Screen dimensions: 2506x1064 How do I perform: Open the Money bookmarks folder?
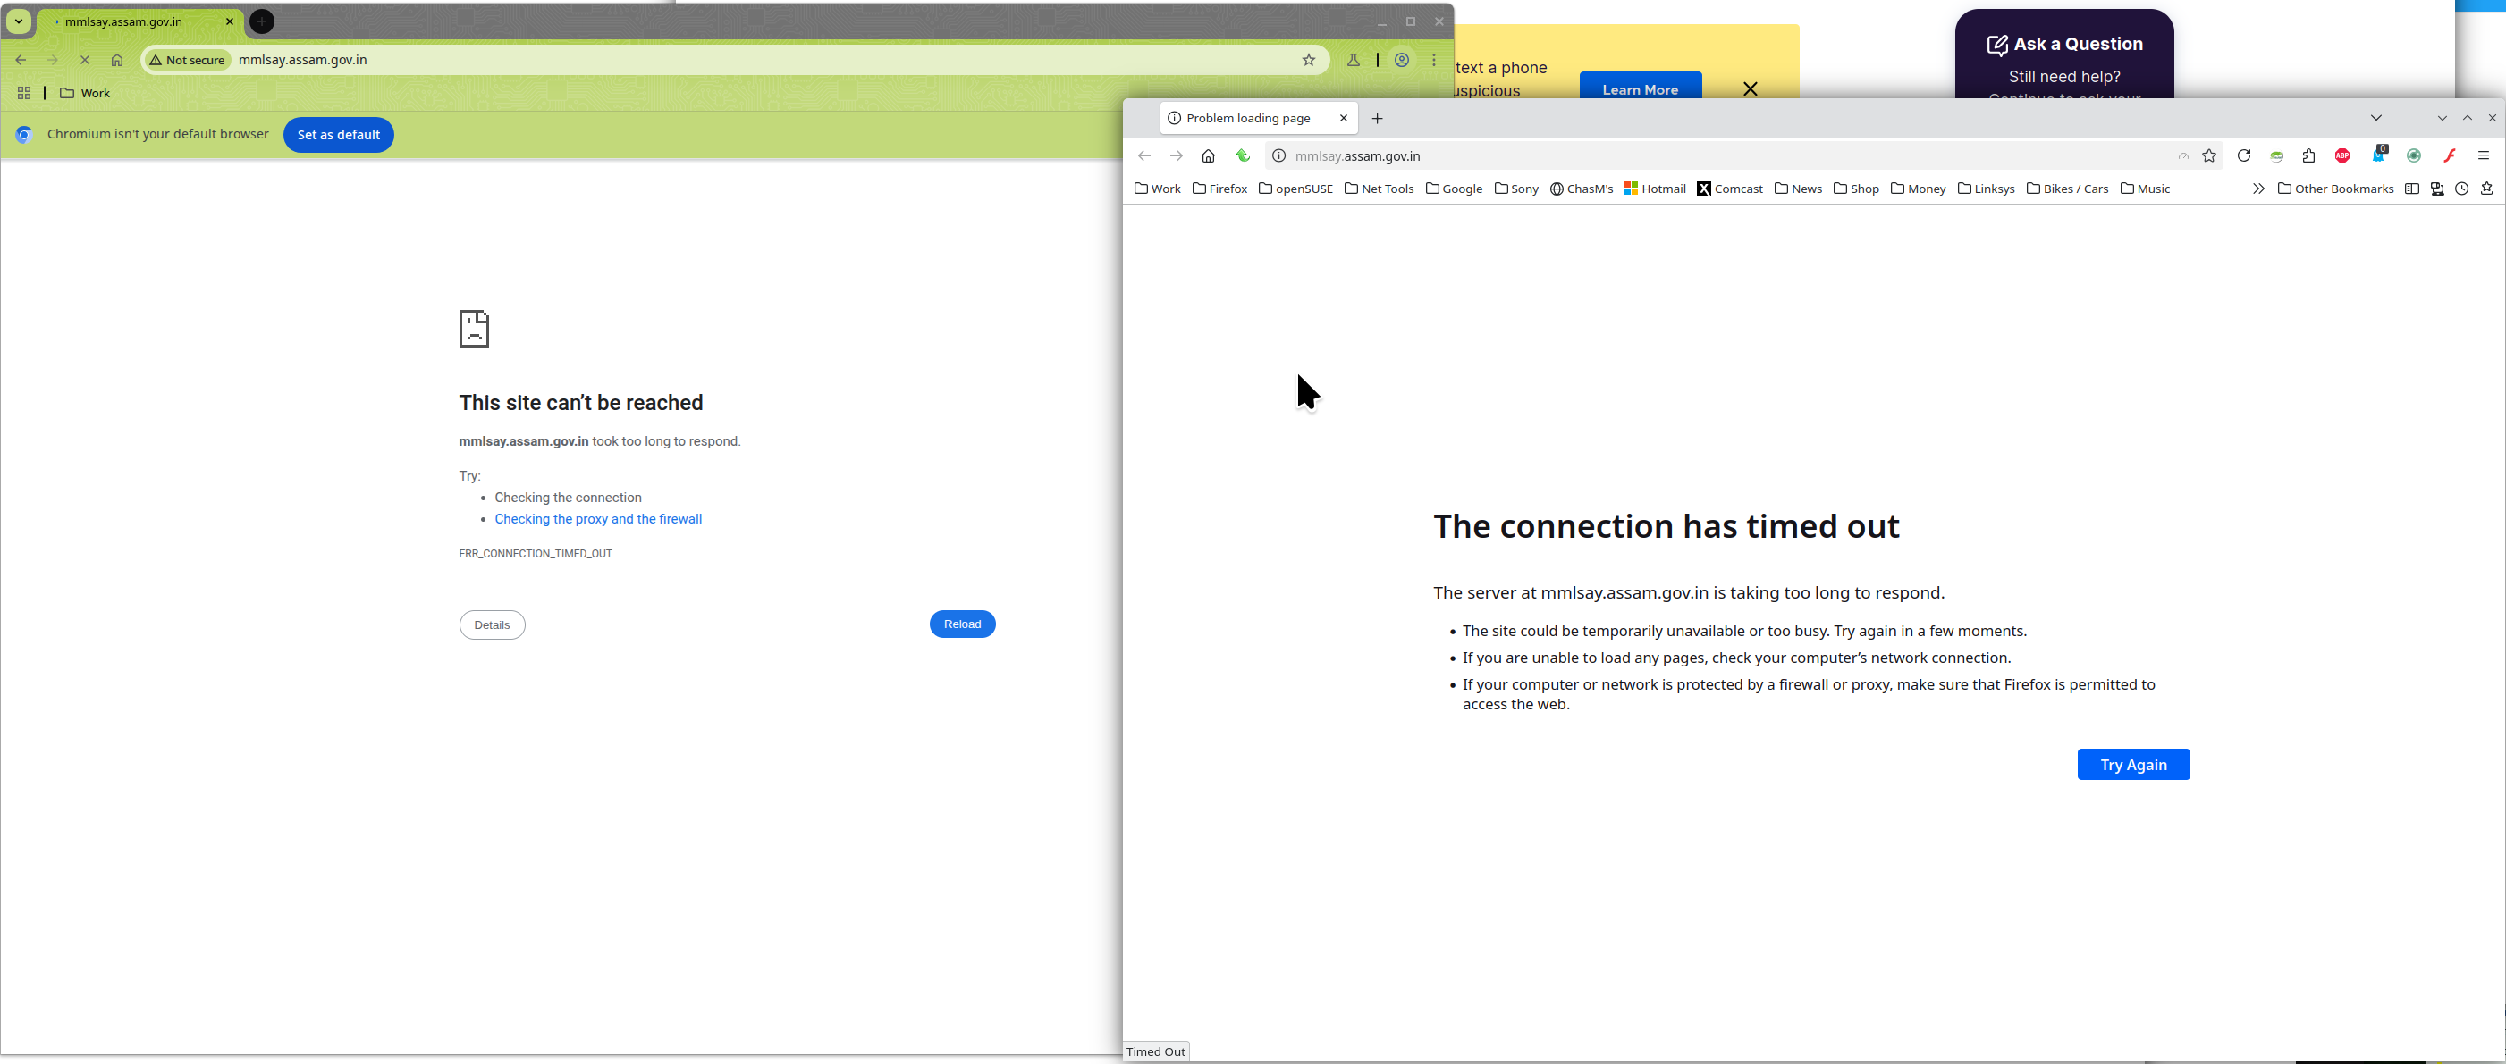(x=1919, y=189)
